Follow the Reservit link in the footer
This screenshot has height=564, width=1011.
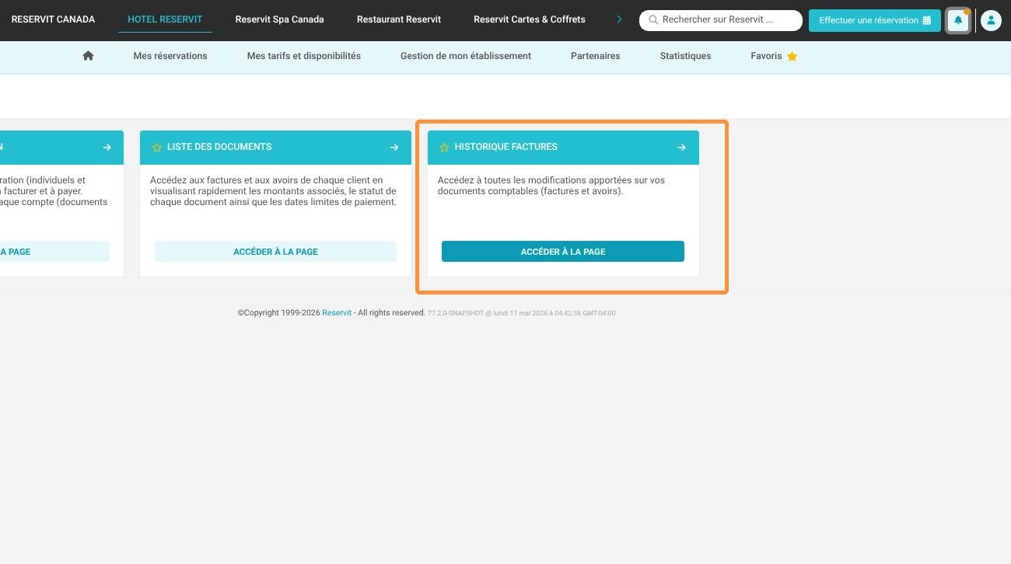tap(337, 313)
